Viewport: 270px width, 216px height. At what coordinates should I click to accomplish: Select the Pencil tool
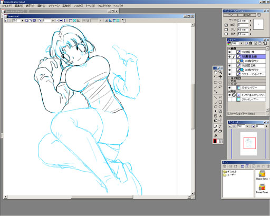pos(220,126)
